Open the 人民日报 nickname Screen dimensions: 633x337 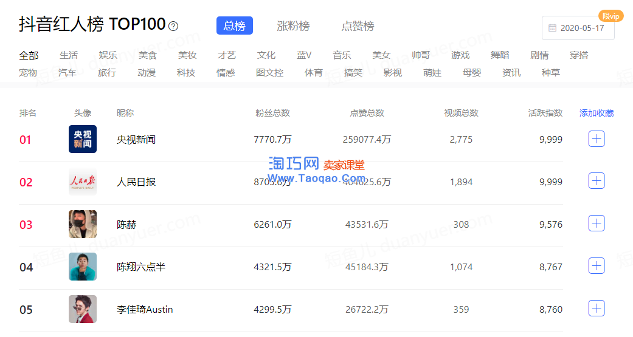tap(136, 182)
